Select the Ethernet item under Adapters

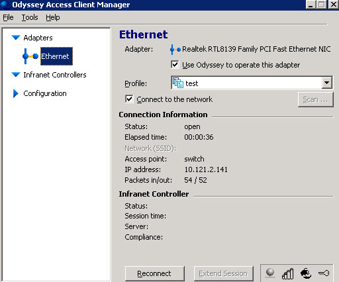(56, 56)
